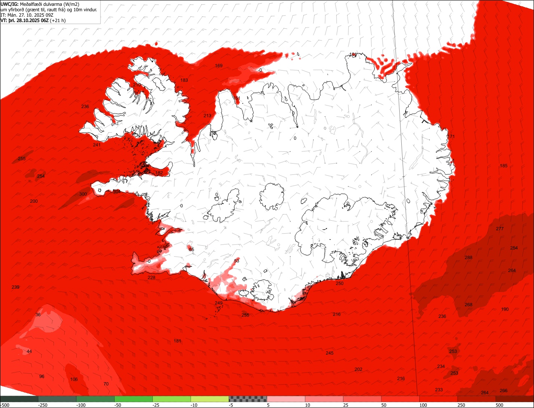Image resolution: width=534 pixels, height=408 pixels.
Task: Click the map value "266"
Action: point(504,390)
